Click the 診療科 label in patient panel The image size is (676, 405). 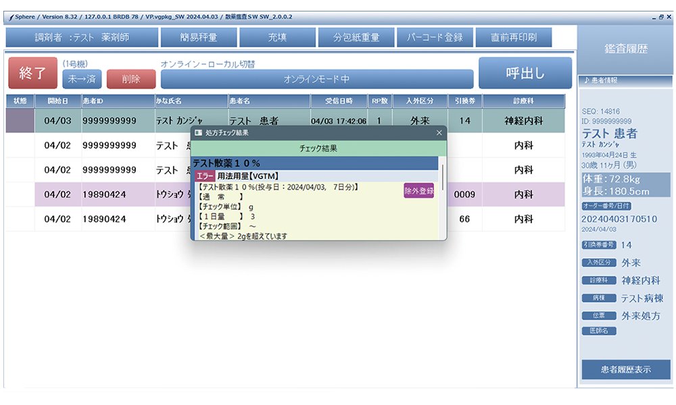coord(599,280)
